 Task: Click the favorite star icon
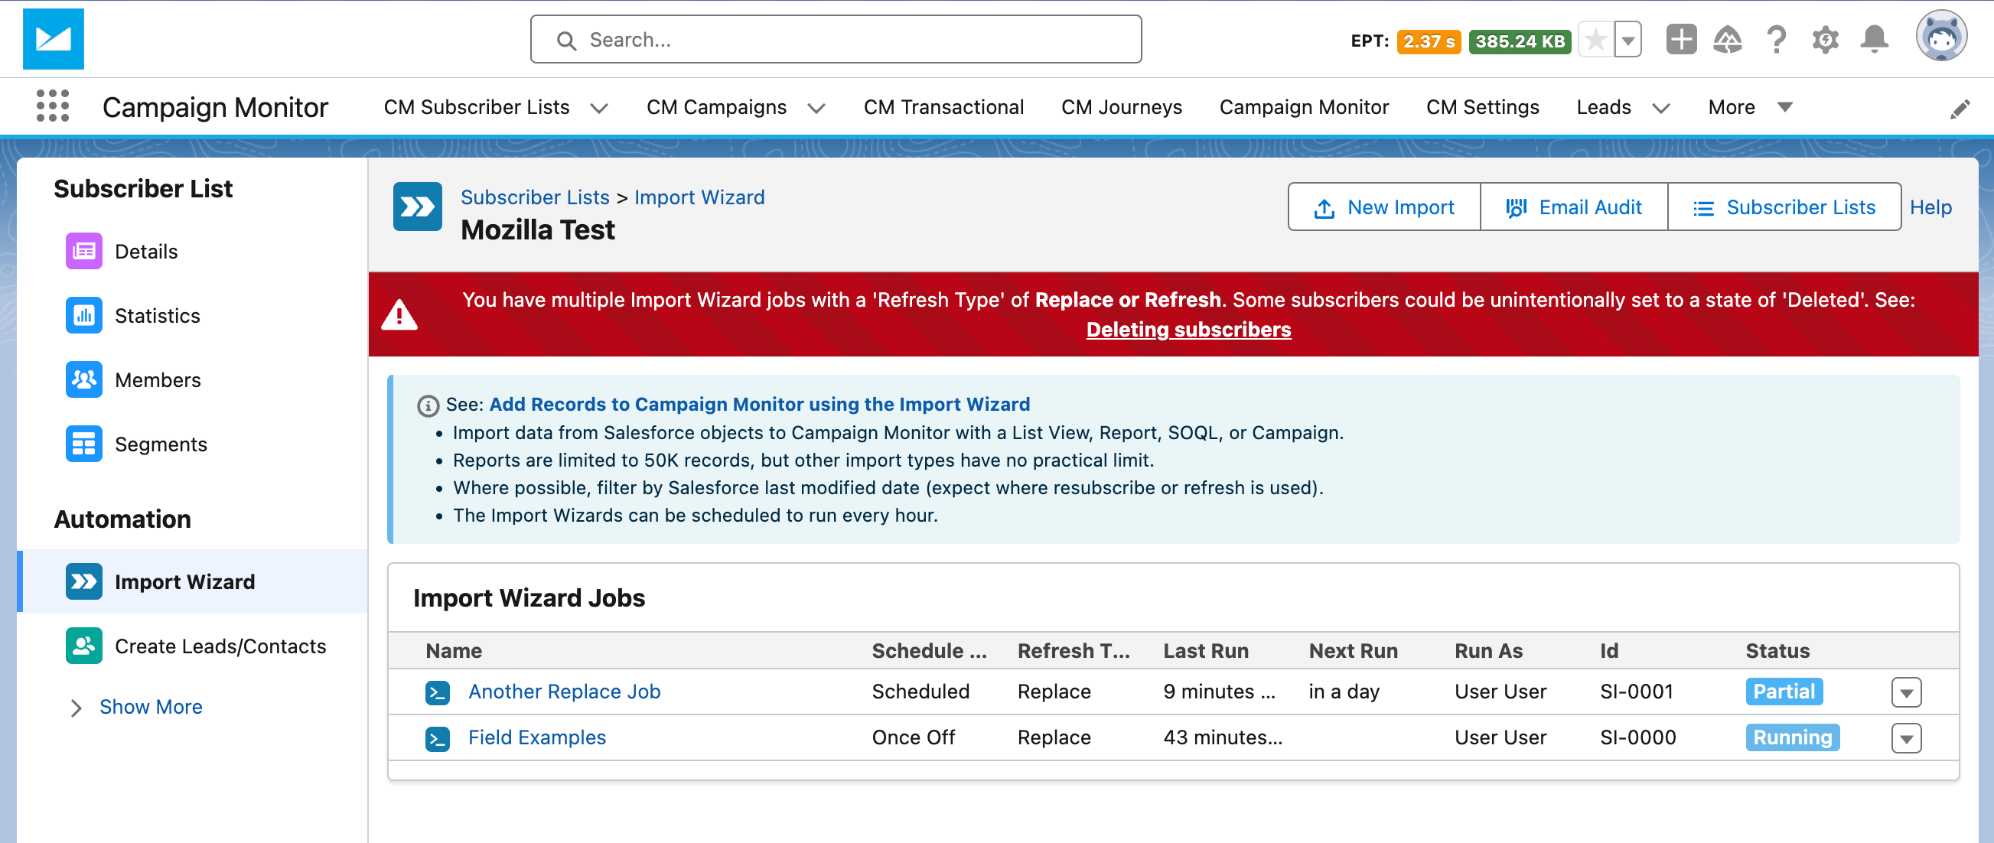pos(1596,40)
